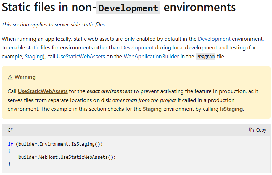This screenshot has height=175, width=272.
Task: Click the inline Program code text
Action: point(206,57)
